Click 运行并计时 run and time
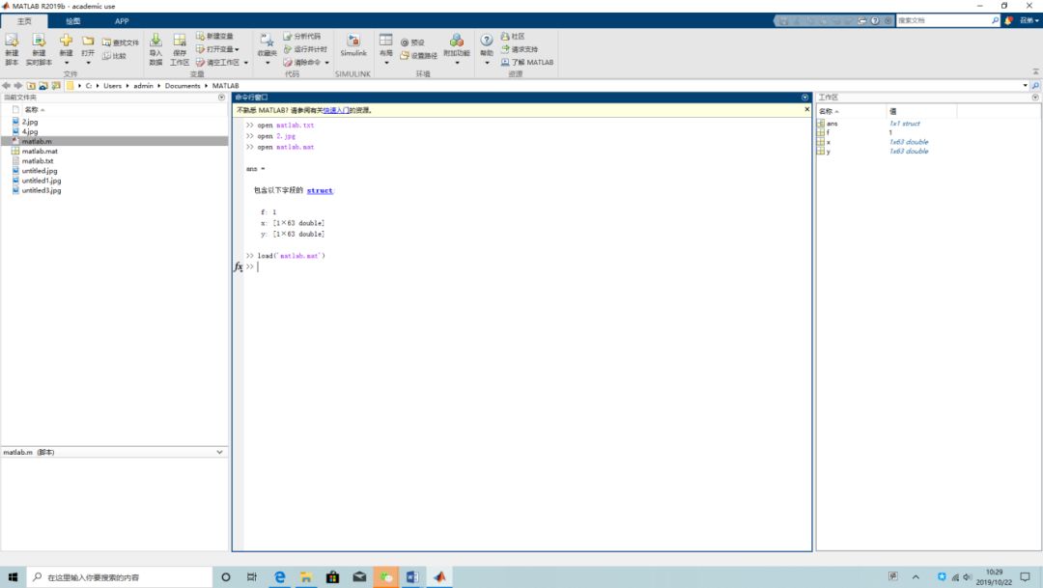 pos(305,49)
